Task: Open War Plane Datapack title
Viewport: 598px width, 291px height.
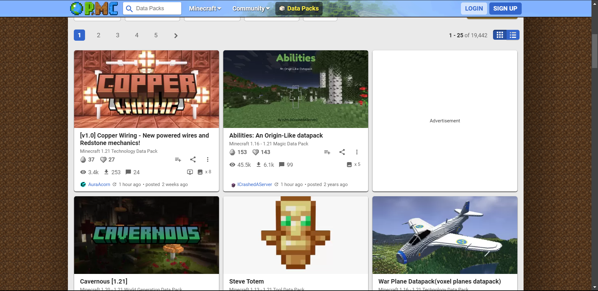Action: (439, 281)
